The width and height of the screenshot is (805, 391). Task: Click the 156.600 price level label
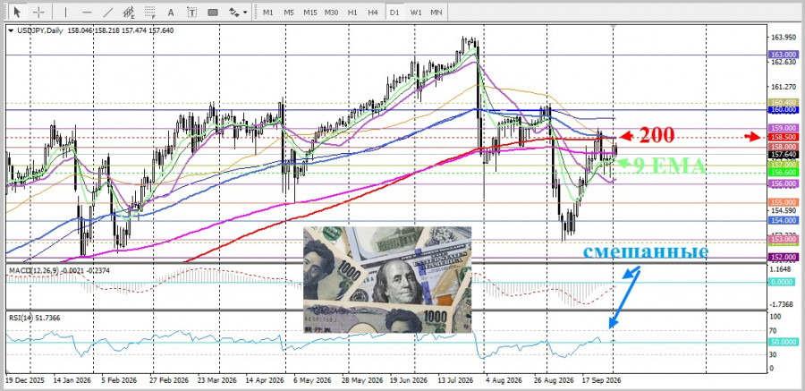(784, 173)
